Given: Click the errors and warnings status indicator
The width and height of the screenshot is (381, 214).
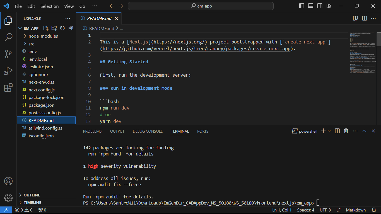Looking at the screenshot, I should click(24, 210).
